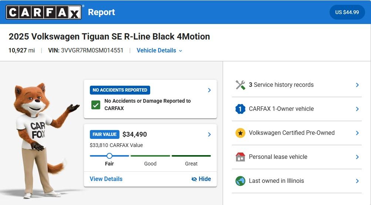Click the blue 1-Owner badge icon

tap(240, 109)
